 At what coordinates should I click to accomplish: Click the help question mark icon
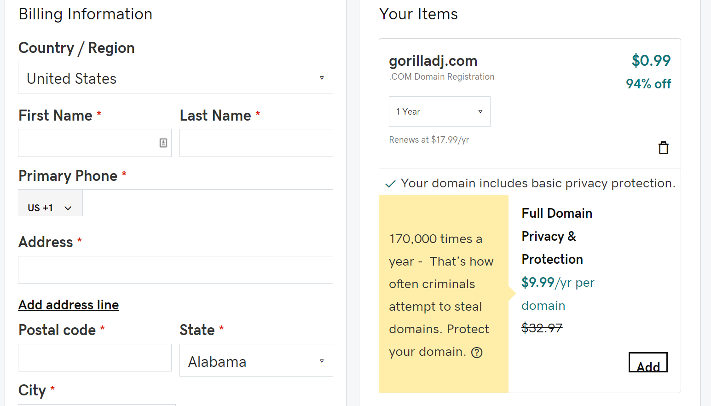[477, 353]
